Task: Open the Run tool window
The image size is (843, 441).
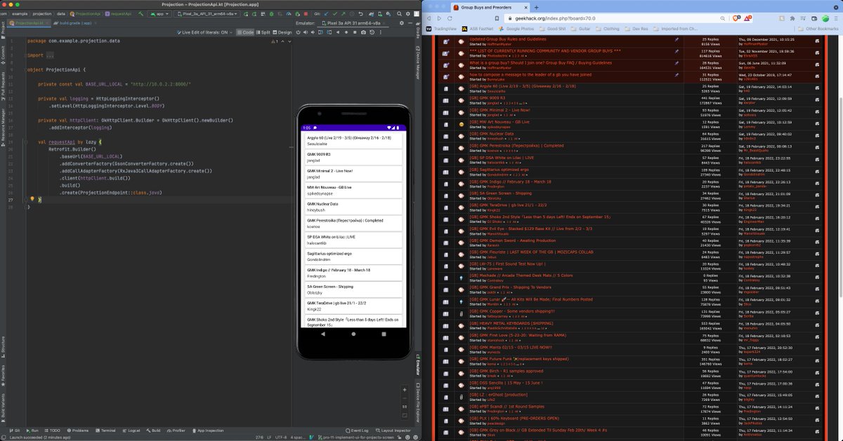Action: [x=32, y=430]
